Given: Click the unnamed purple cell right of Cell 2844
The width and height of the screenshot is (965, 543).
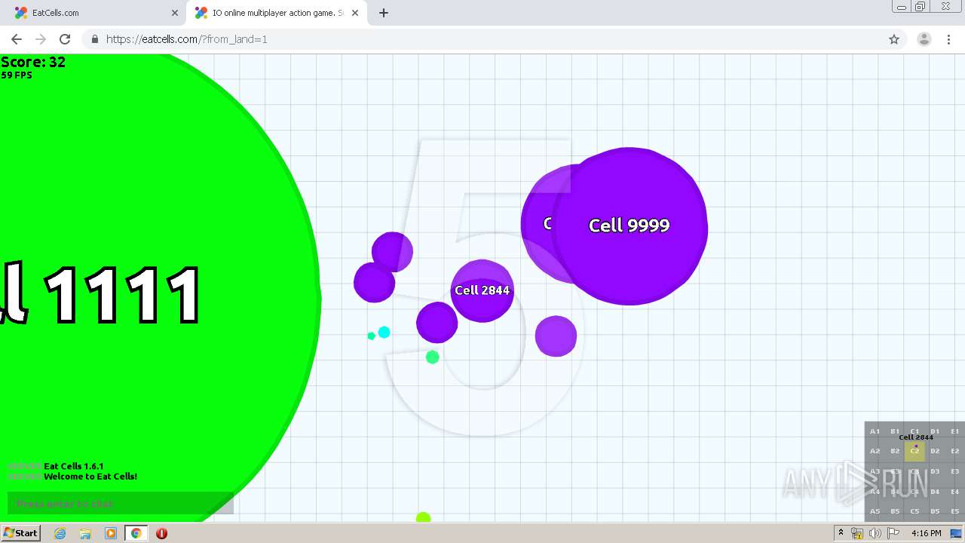Looking at the screenshot, I should point(556,336).
